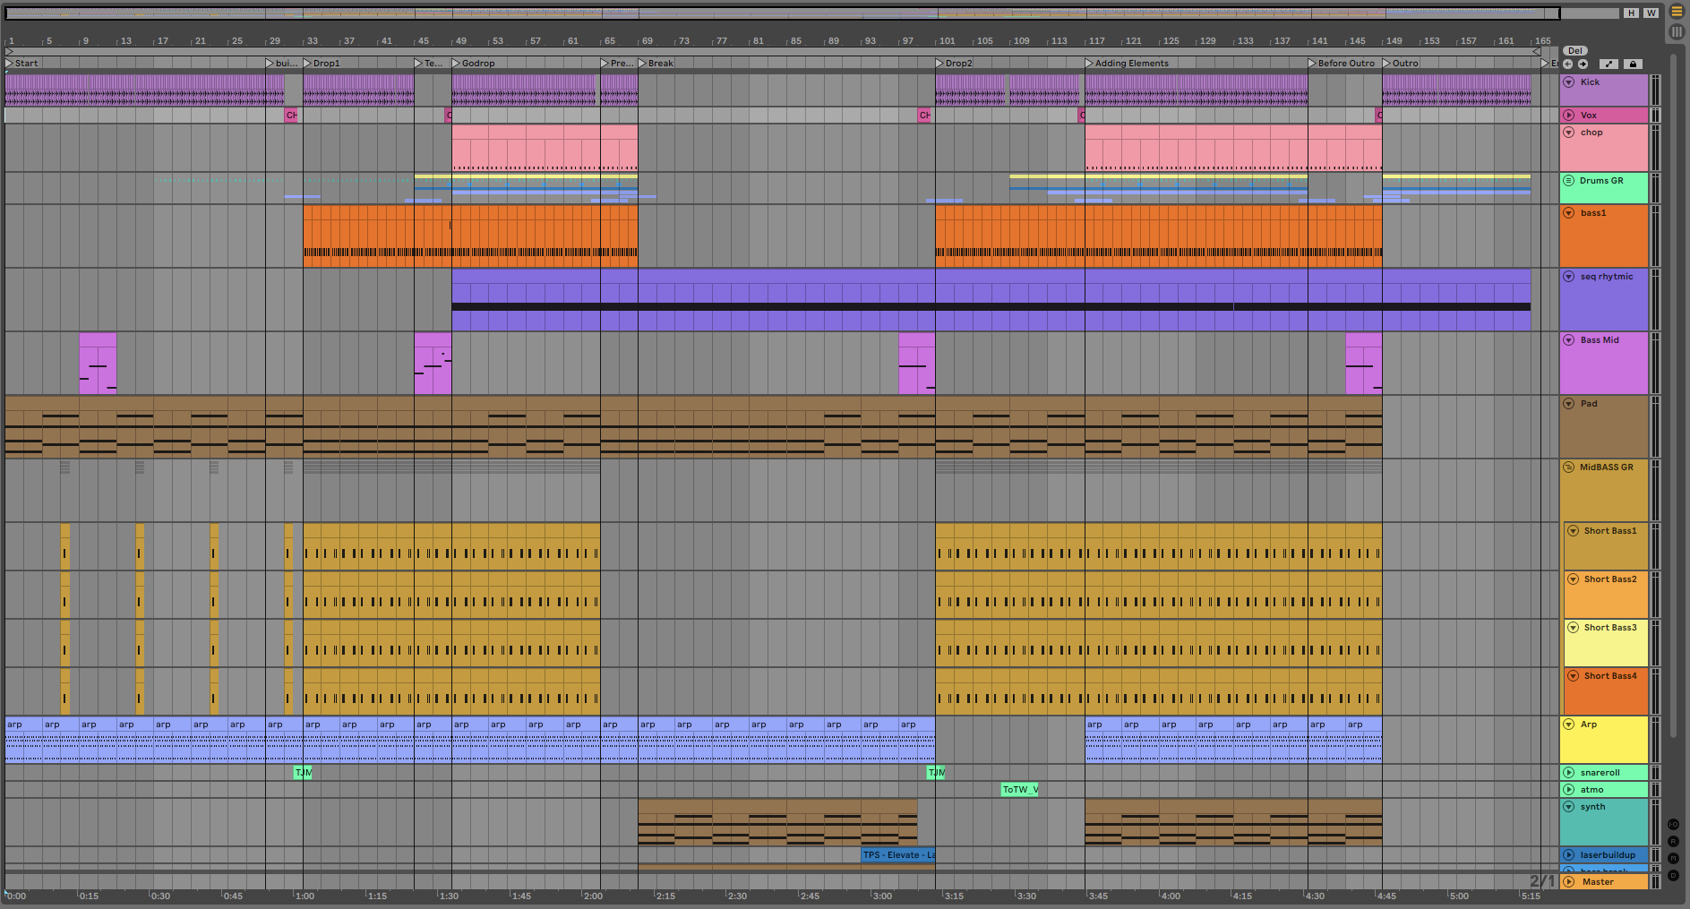Collapse the Kick track
This screenshot has height=909, width=1690.
coord(1569,82)
